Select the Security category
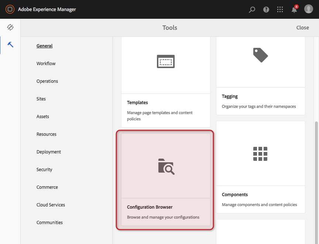 [44, 170]
